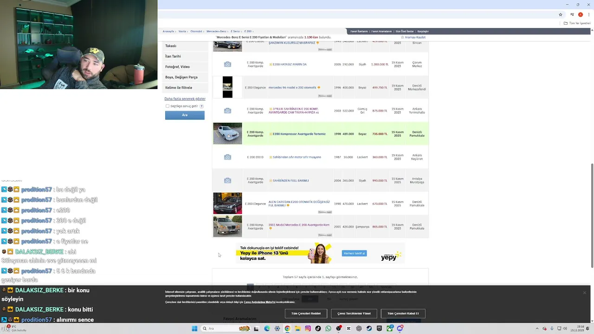Screen dimensions: 594x334
Task: Go to Otomobil breadcrumb
Action: click(196, 31)
